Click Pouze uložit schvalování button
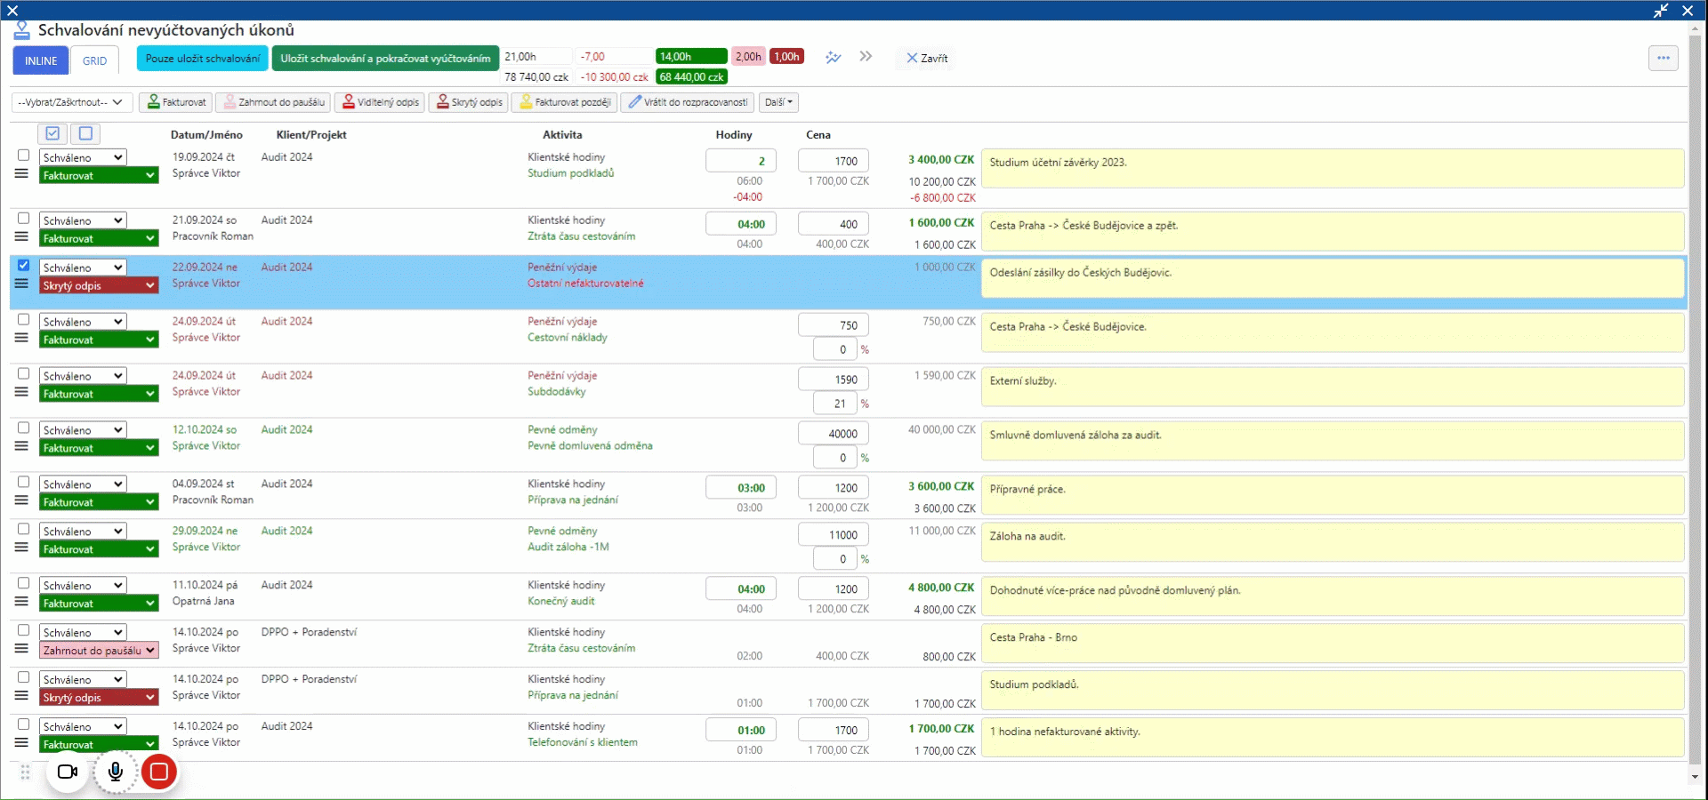This screenshot has width=1708, height=800. click(203, 59)
